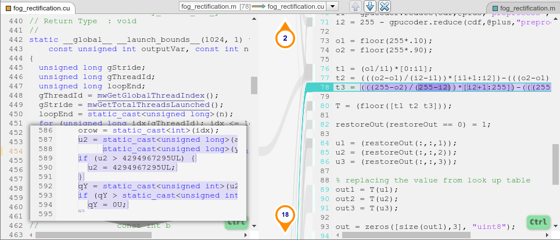Click comment replacing the value from look up table
Screen dimensions: 560x240
tap(433, 180)
